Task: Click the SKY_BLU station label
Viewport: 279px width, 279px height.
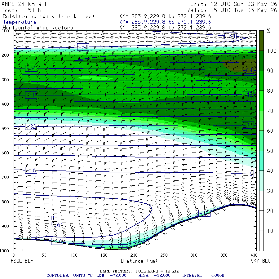Action: (x=261, y=261)
